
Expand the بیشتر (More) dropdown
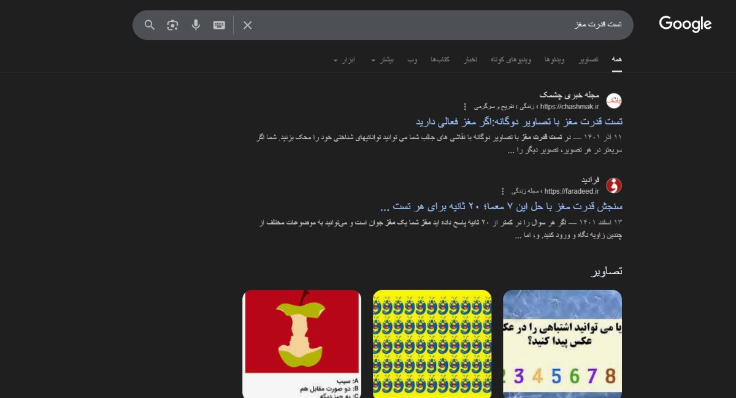click(383, 60)
